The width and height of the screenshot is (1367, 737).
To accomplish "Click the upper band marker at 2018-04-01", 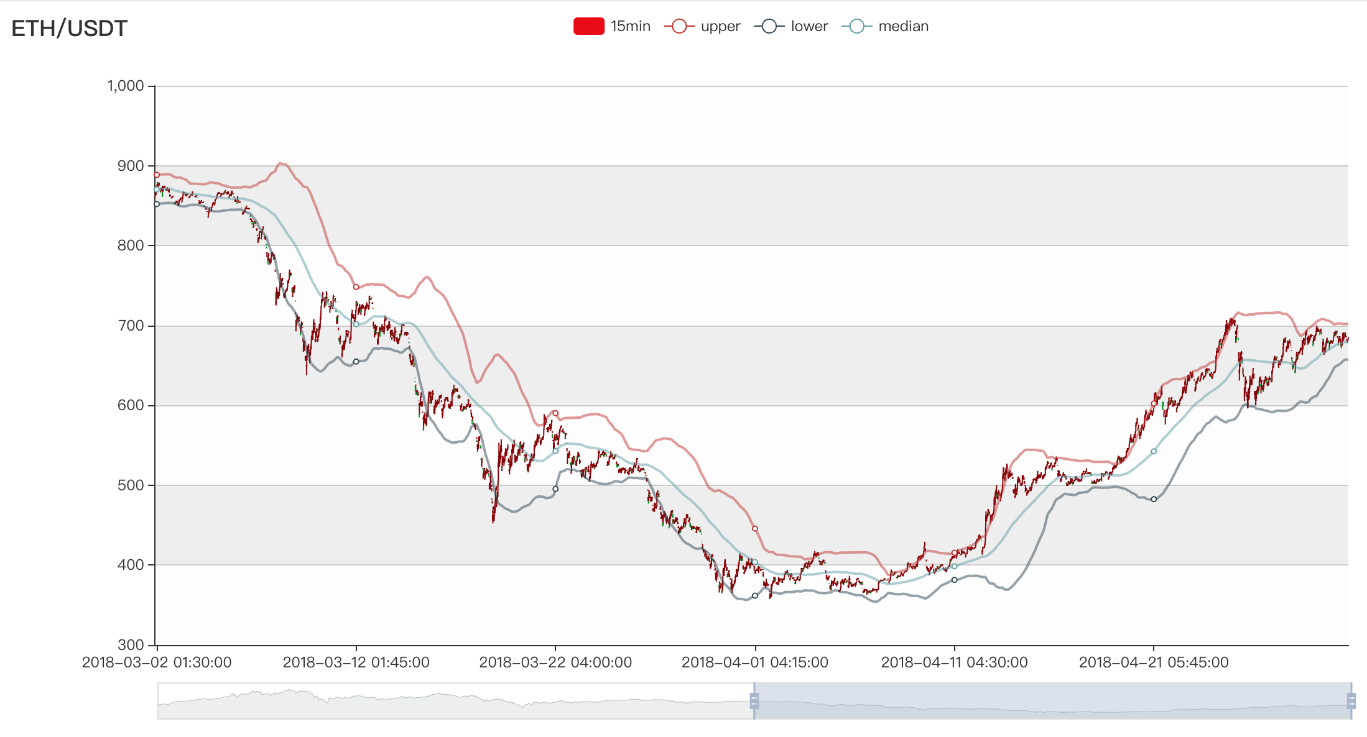I will click(755, 529).
